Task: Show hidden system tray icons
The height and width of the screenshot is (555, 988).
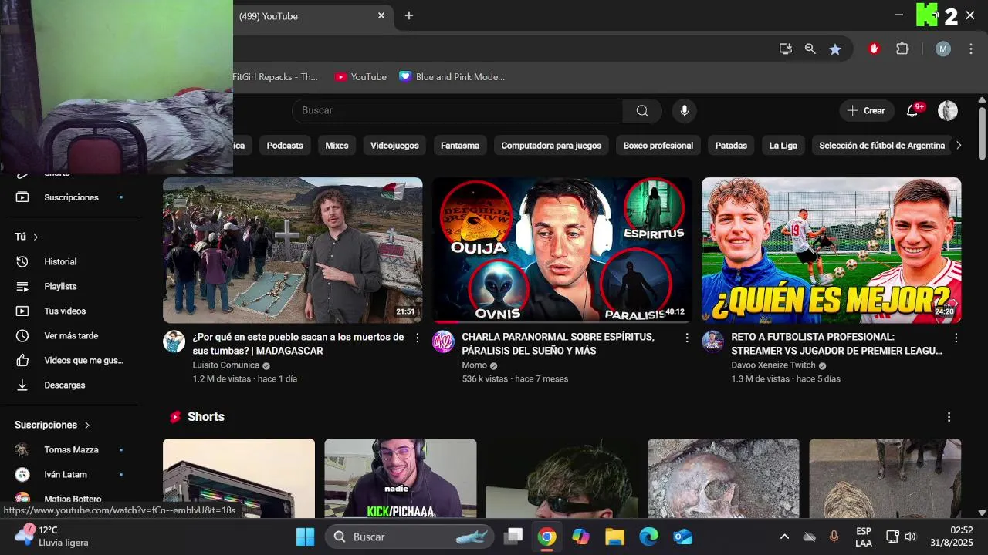Action: tap(784, 536)
